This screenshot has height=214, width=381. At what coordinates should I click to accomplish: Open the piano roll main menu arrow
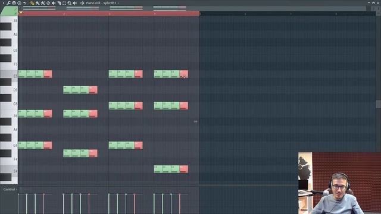(x=4, y=3)
